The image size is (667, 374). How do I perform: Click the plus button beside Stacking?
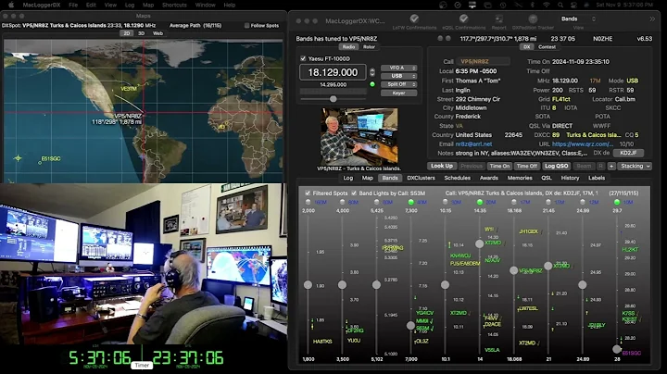611,167
